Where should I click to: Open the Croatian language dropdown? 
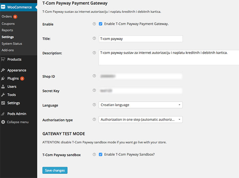point(141,105)
